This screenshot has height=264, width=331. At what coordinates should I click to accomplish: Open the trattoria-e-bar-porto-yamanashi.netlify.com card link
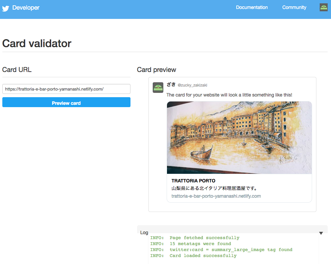[x=216, y=196]
